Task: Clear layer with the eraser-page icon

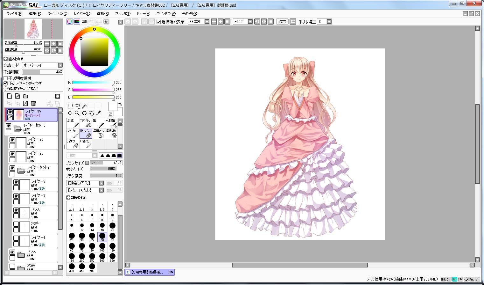Action: (x=25, y=103)
